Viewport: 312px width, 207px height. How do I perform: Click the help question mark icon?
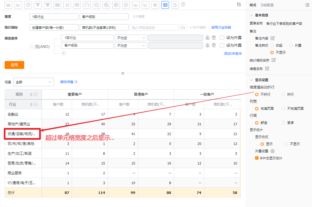pyautogui.click(x=183, y=5)
